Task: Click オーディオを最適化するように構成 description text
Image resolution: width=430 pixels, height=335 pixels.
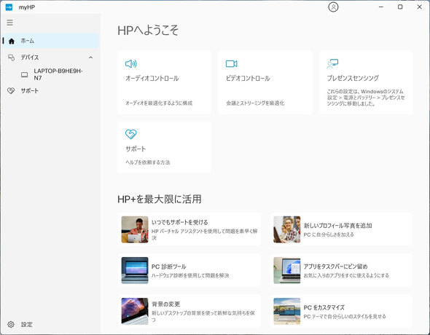Action: click(x=159, y=103)
